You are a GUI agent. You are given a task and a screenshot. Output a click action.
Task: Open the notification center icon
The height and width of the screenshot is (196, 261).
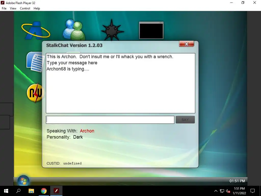253,191
